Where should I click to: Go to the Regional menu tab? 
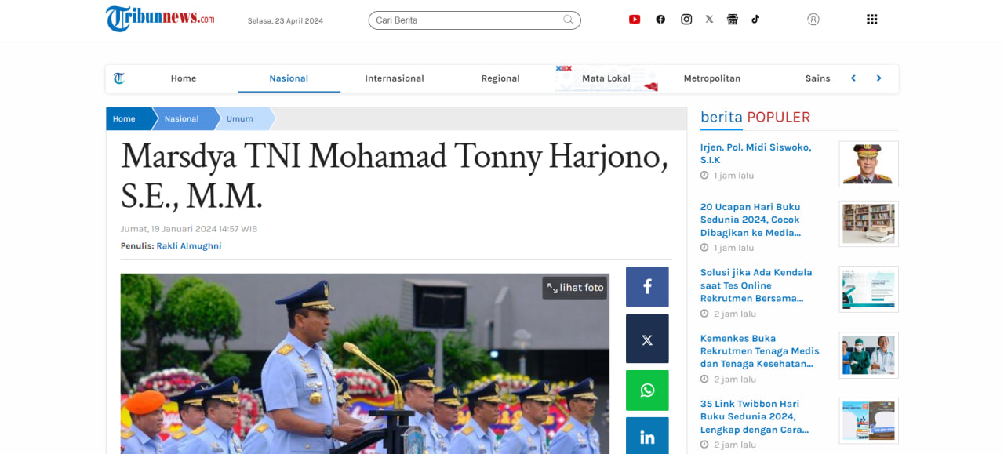click(x=500, y=78)
